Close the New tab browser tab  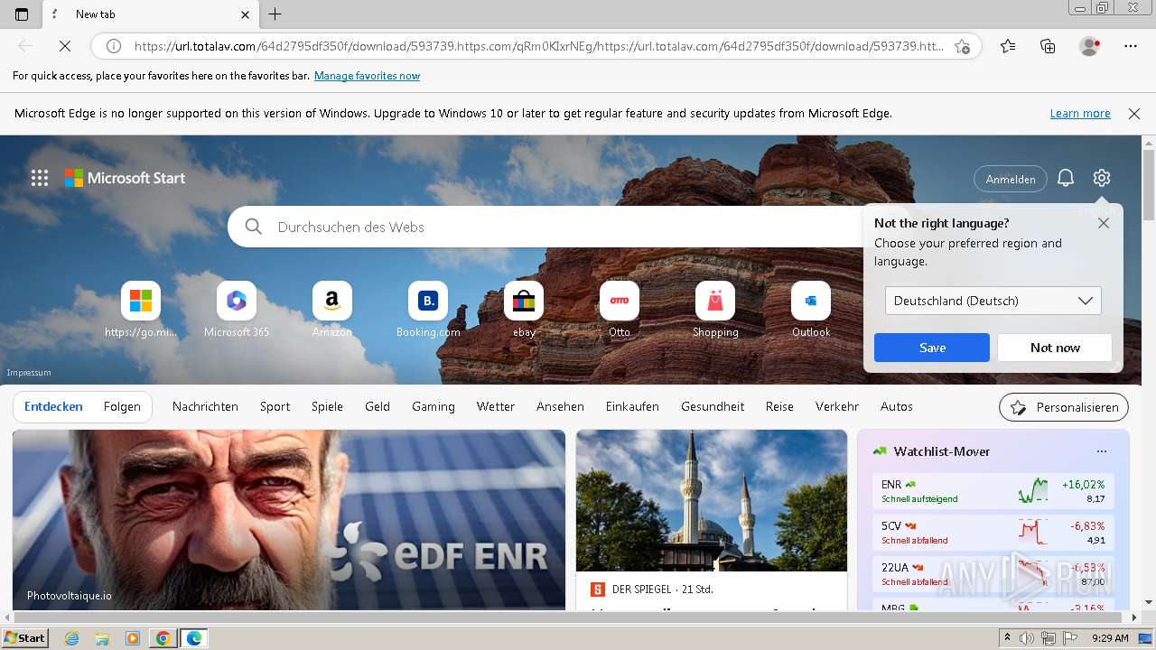coord(246,14)
